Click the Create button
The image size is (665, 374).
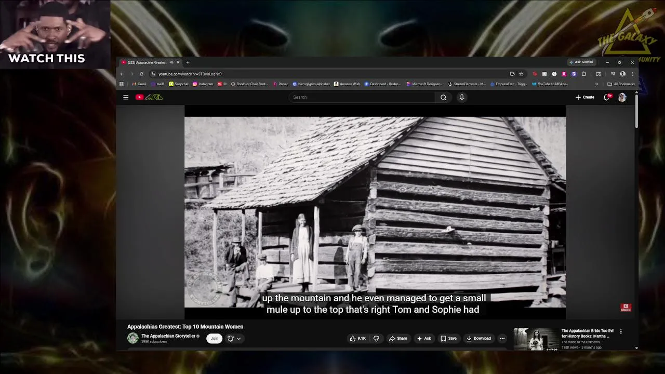point(585,97)
